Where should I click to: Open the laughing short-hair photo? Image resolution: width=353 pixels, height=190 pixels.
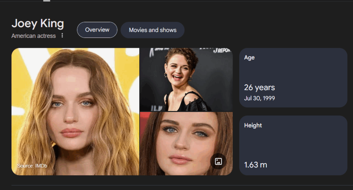click(186, 80)
